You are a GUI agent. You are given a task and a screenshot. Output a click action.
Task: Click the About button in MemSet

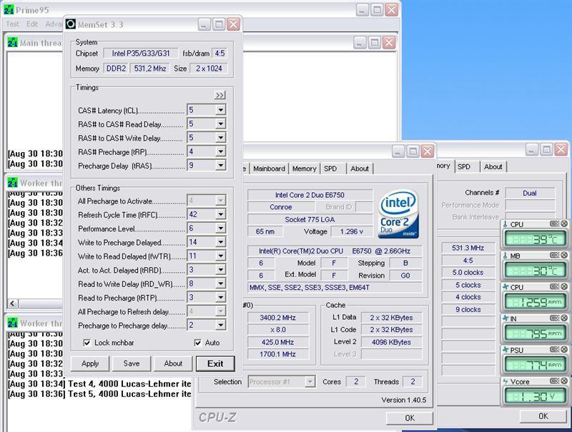173,363
